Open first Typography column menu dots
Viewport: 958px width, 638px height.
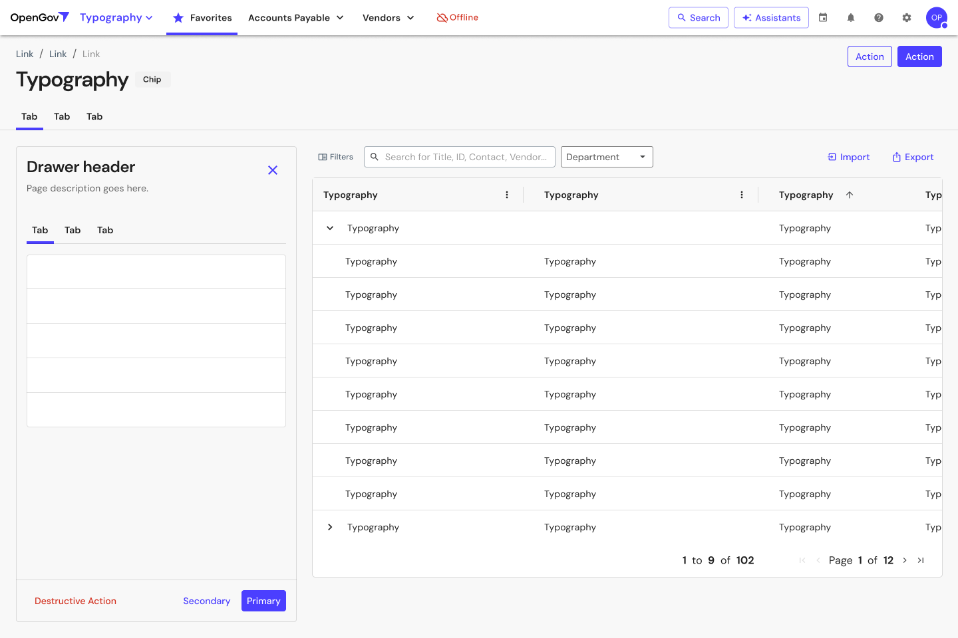coord(507,195)
